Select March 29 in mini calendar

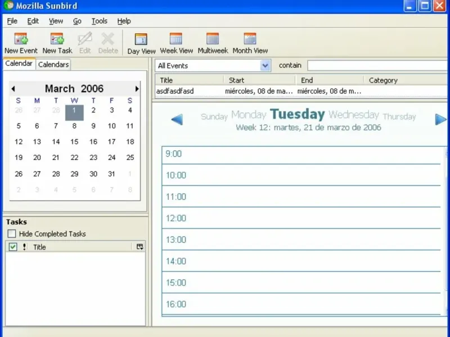[74, 174]
